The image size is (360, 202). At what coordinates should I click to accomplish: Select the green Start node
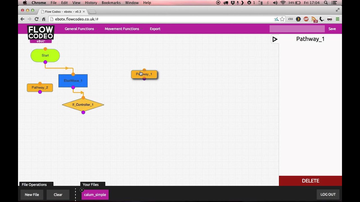(x=45, y=56)
